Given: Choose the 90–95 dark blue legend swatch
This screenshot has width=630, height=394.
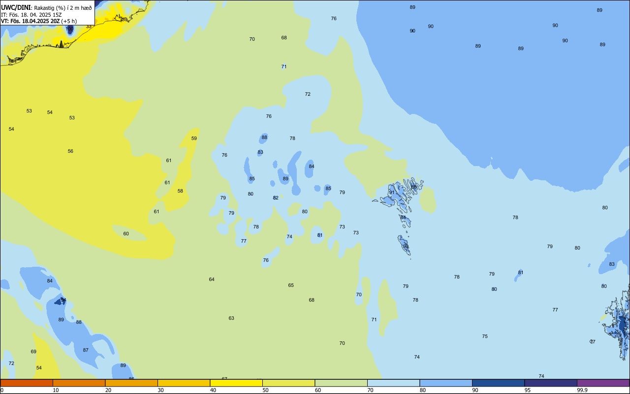Looking at the screenshot, I should pyautogui.click(x=499, y=383).
